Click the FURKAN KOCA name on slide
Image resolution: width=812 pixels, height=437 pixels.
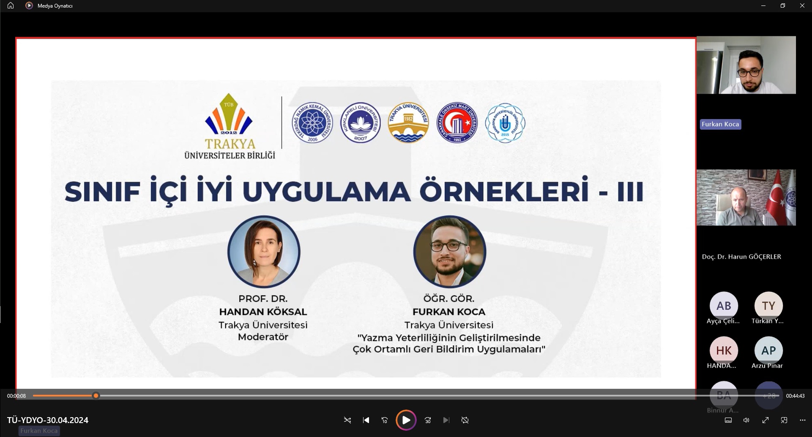[449, 312]
